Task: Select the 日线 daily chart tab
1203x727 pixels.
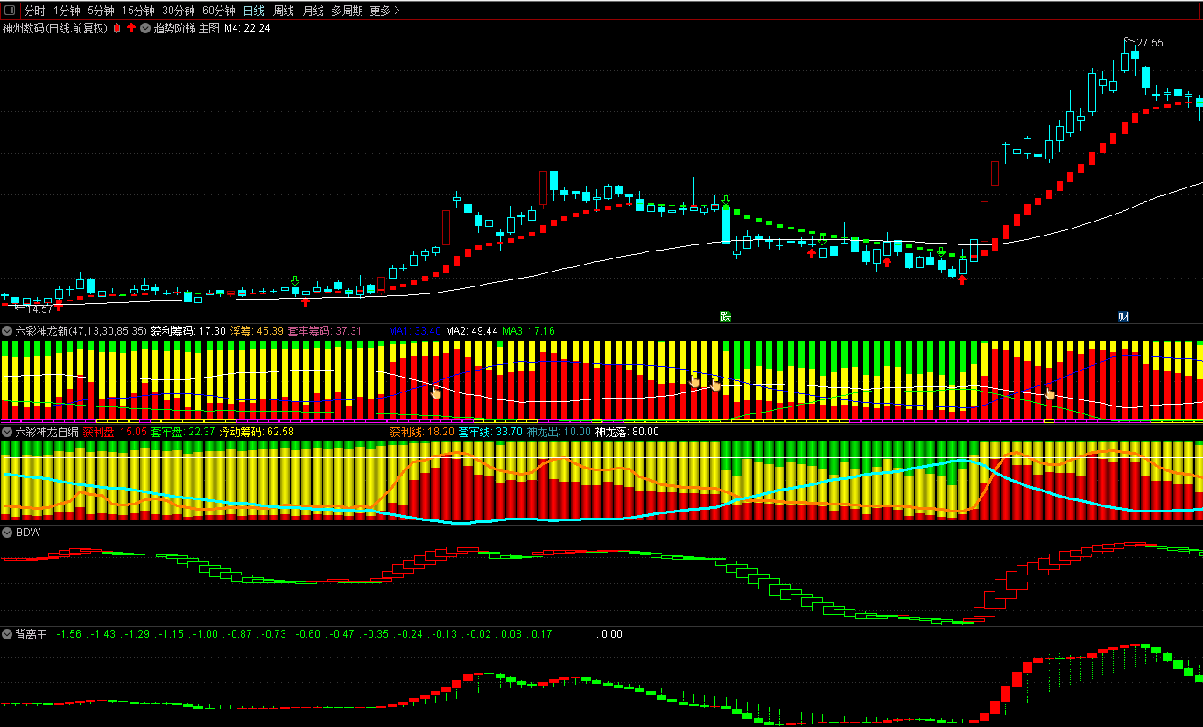Action: click(x=254, y=11)
